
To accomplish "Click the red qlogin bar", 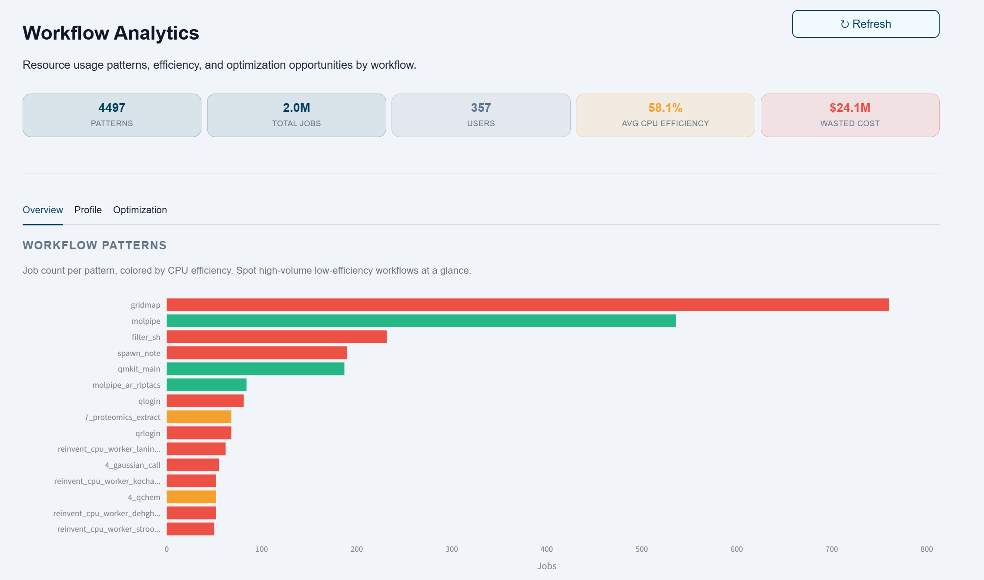I will [205, 401].
